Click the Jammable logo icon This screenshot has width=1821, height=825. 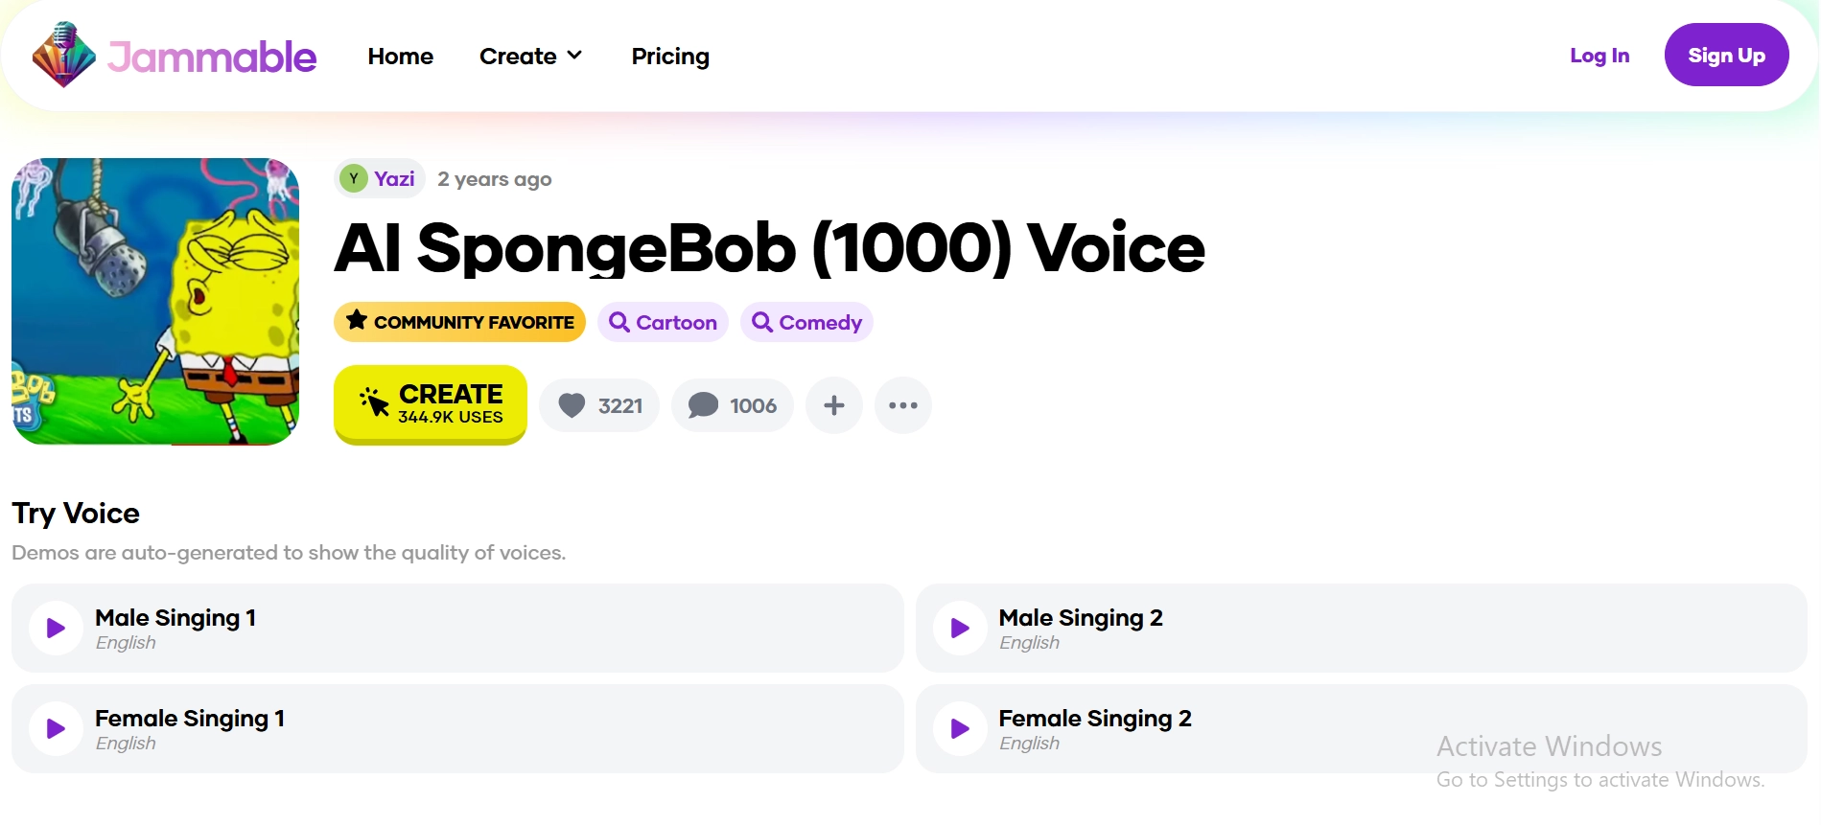coord(61,55)
